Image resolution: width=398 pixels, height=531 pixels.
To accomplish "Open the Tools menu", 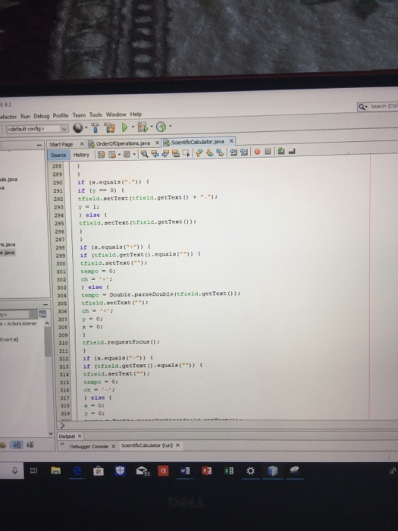I will click(x=96, y=115).
